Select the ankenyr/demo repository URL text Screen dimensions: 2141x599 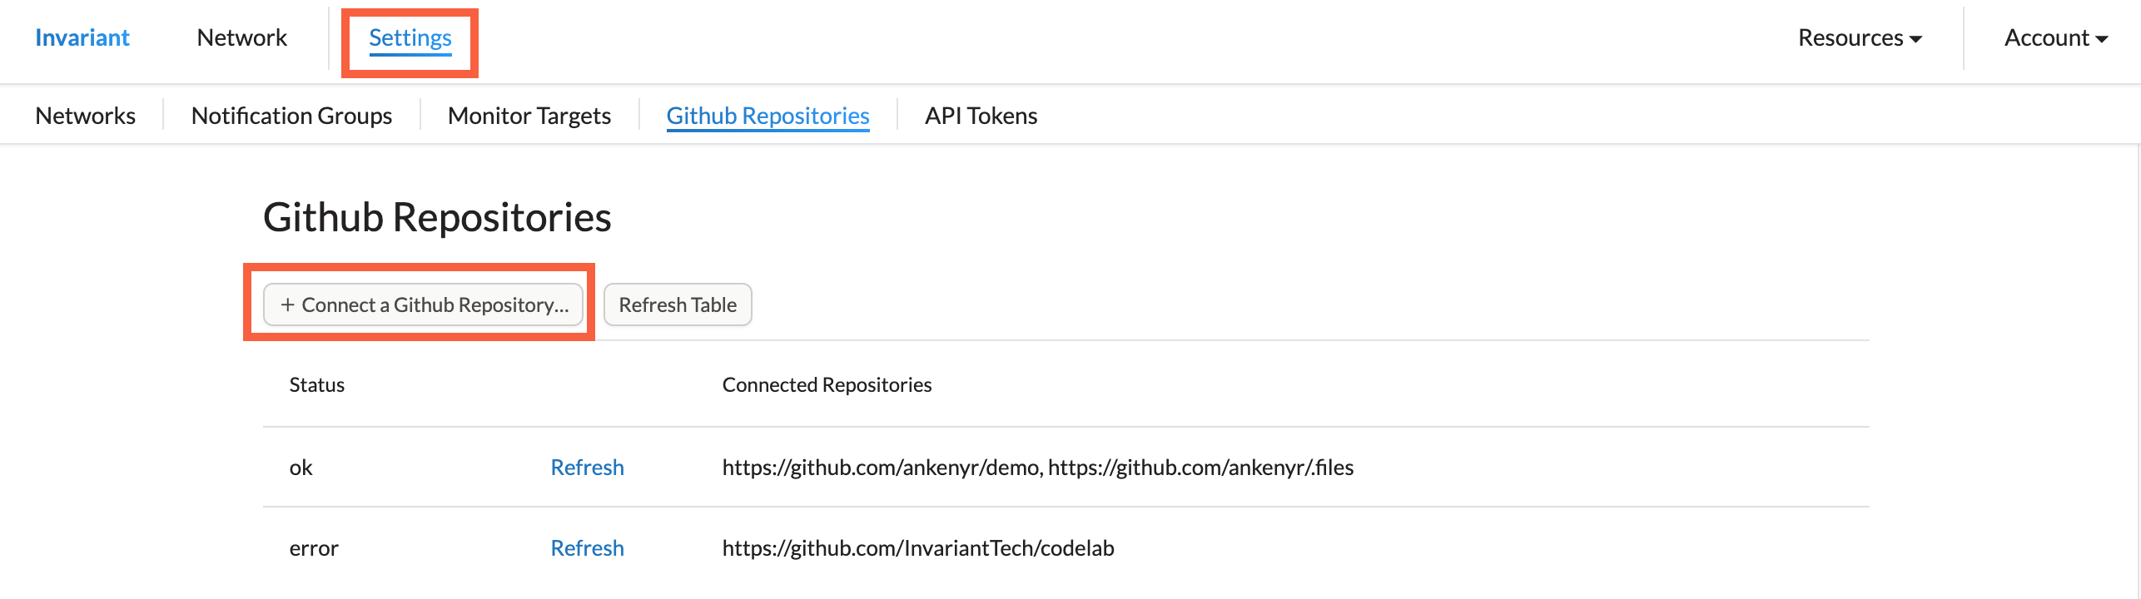click(x=881, y=468)
